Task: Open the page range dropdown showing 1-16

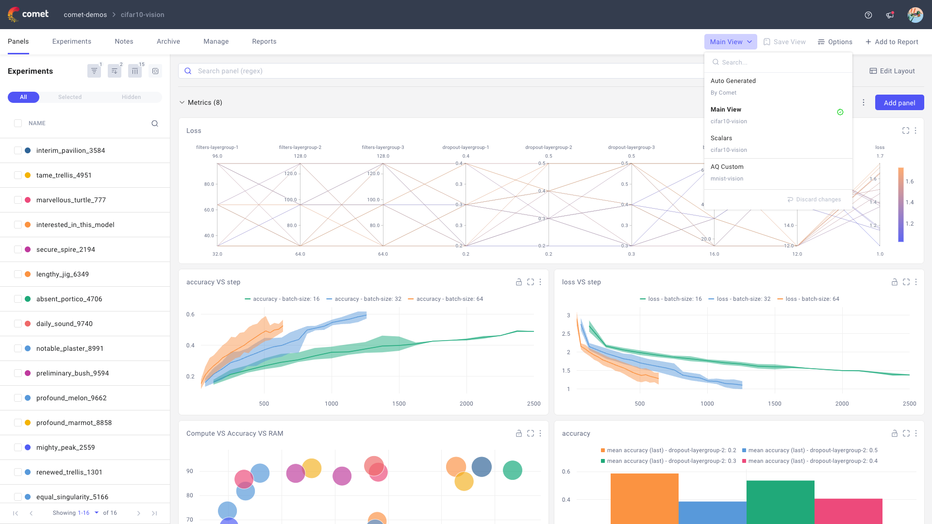Action: (90, 513)
